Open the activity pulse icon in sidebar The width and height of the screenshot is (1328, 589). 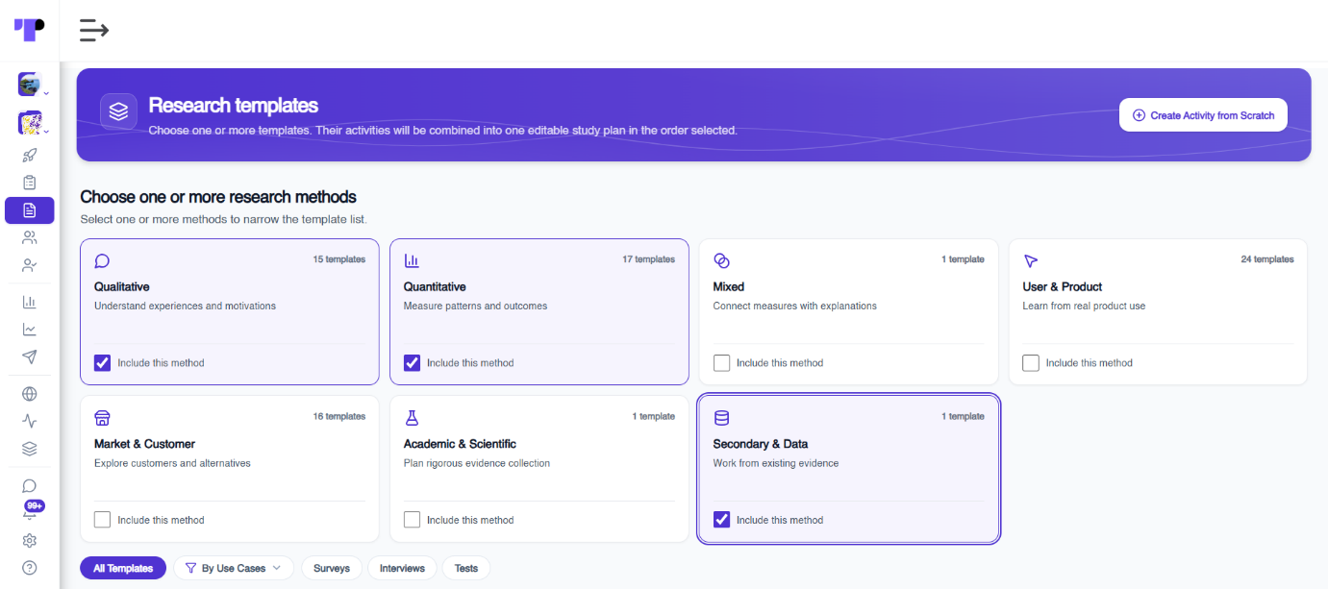[30, 421]
